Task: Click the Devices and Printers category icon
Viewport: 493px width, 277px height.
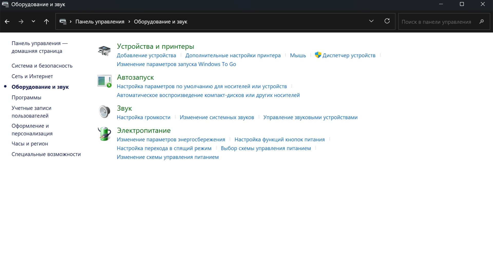Action: (x=104, y=51)
